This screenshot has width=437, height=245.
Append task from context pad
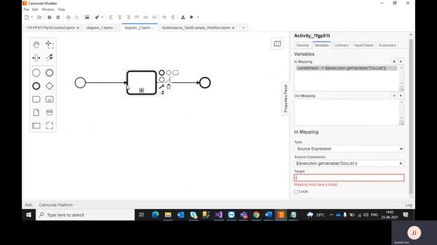point(175,73)
